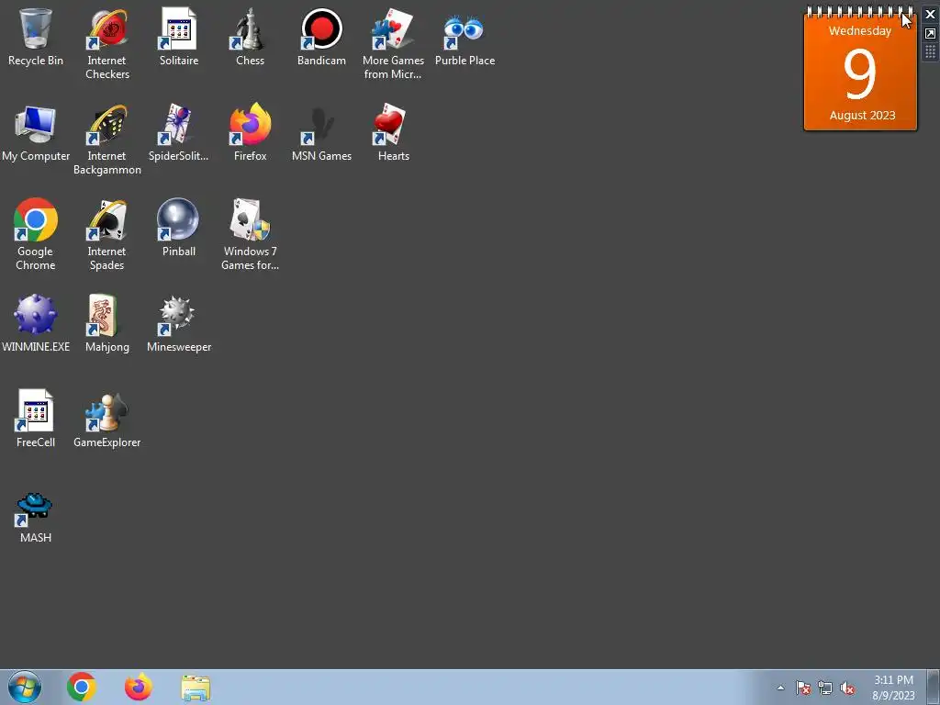Select the Google Chrome desktop shortcut

tap(36, 235)
